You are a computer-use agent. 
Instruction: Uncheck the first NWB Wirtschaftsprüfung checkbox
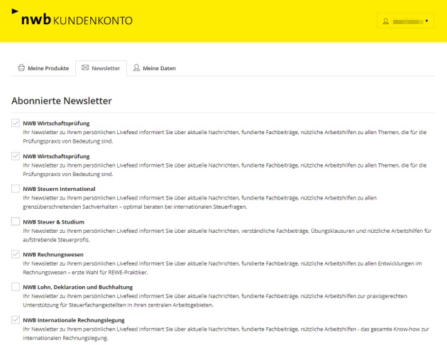16,123
